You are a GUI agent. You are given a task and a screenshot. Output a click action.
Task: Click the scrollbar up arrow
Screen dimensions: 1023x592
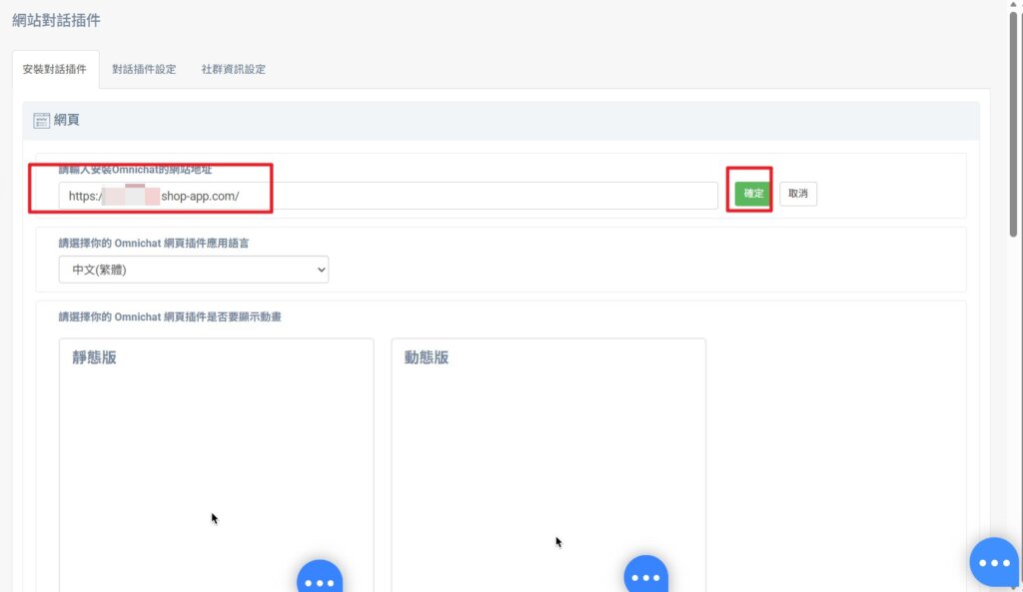tap(1014, 6)
